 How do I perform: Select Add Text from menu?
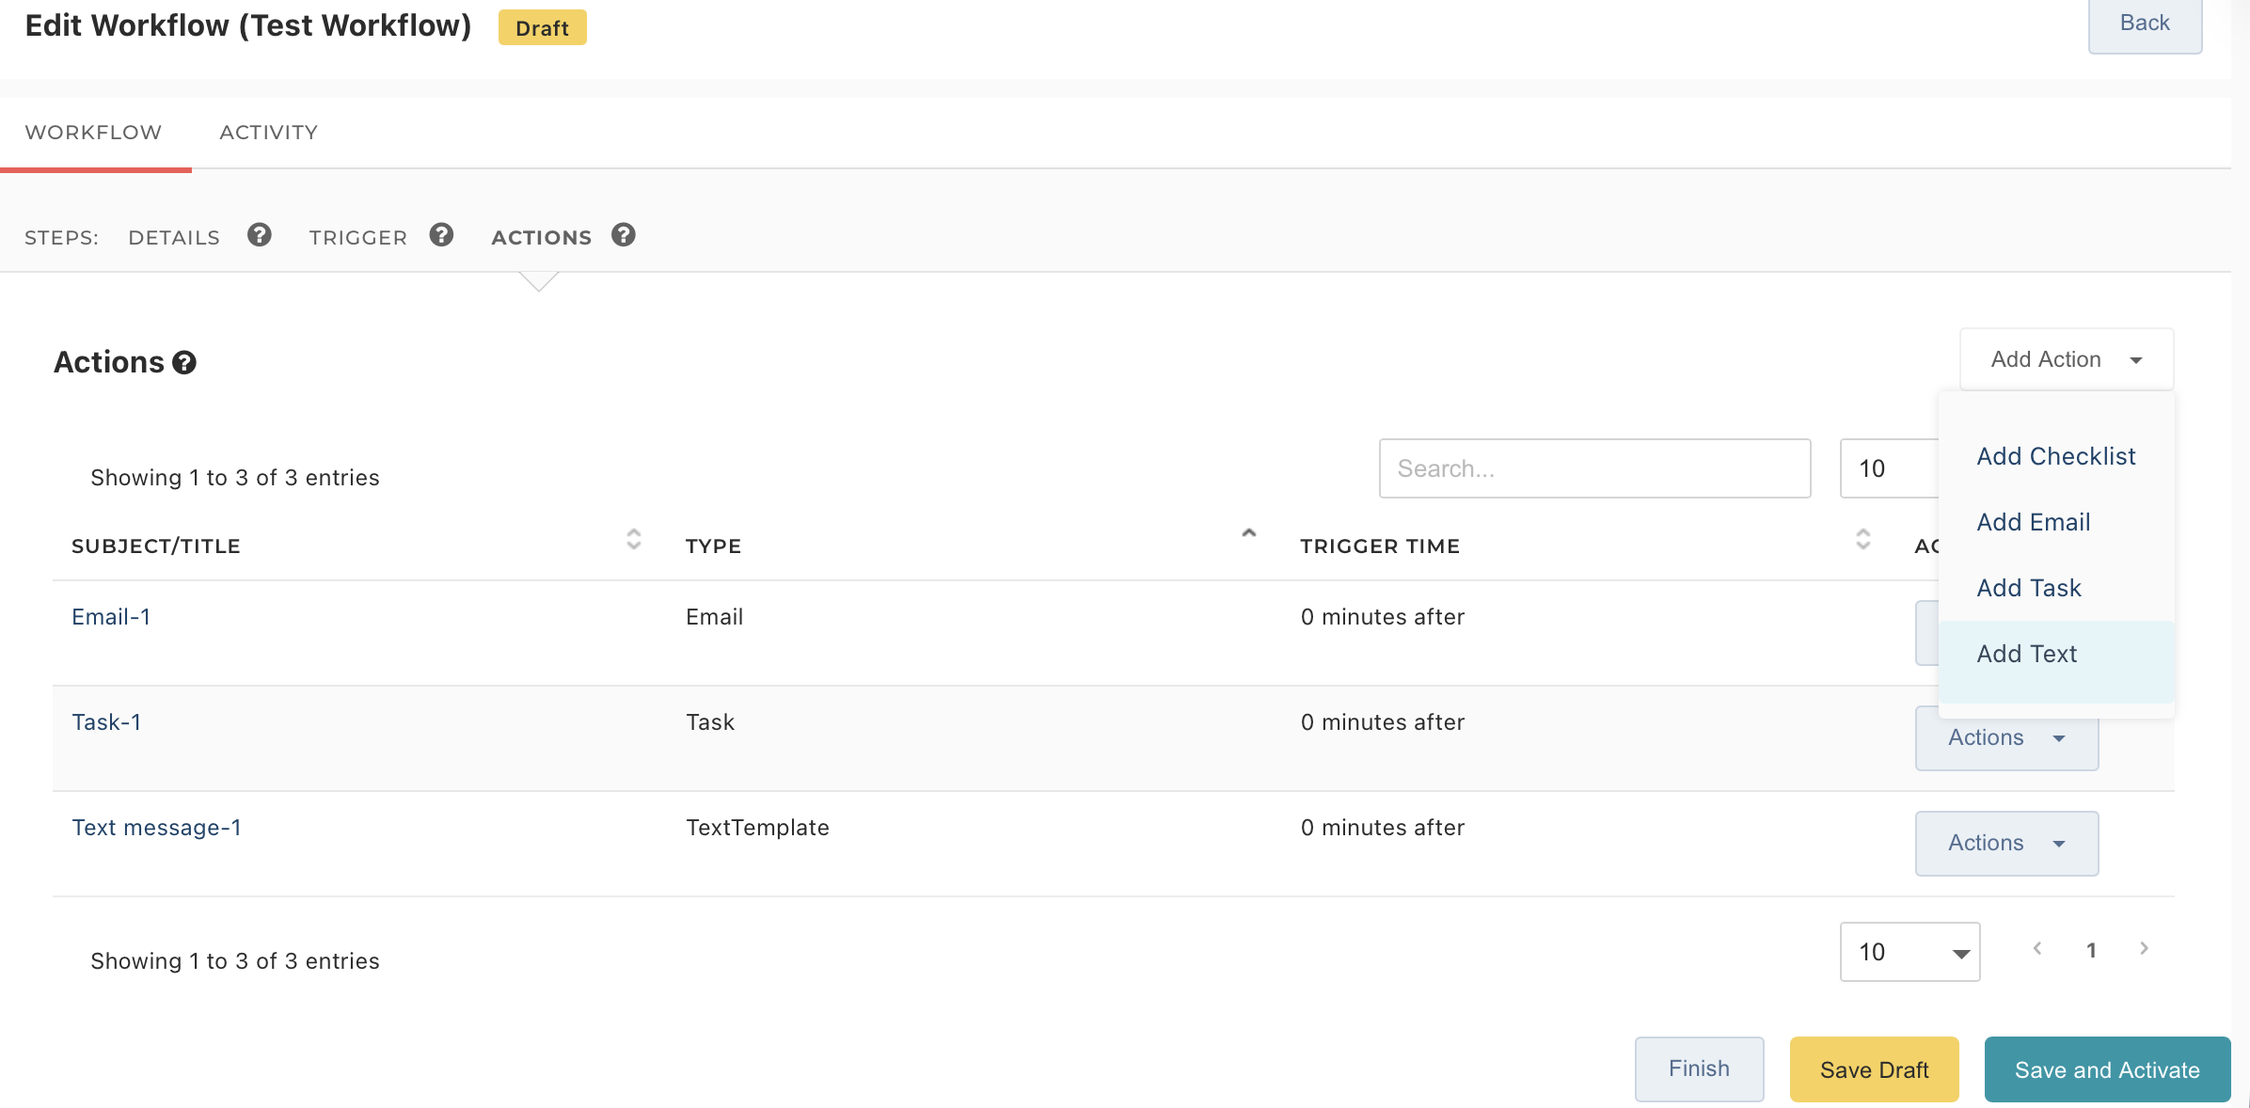click(x=2026, y=654)
